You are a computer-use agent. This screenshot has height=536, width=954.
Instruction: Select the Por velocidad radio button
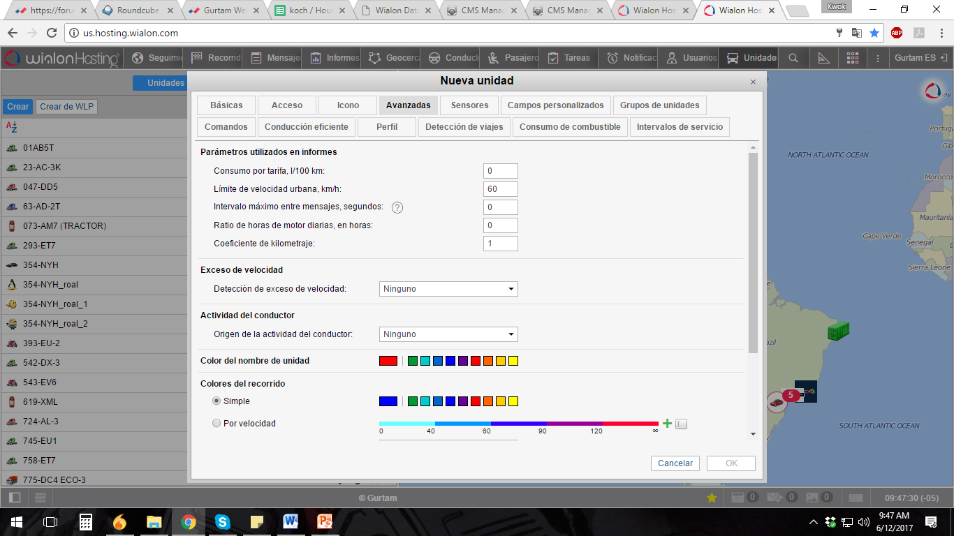tap(217, 424)
